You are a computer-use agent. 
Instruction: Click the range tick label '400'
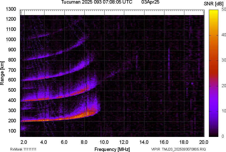point(12,100)
